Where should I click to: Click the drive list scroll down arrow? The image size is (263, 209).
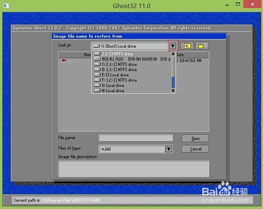click(173, 91)
